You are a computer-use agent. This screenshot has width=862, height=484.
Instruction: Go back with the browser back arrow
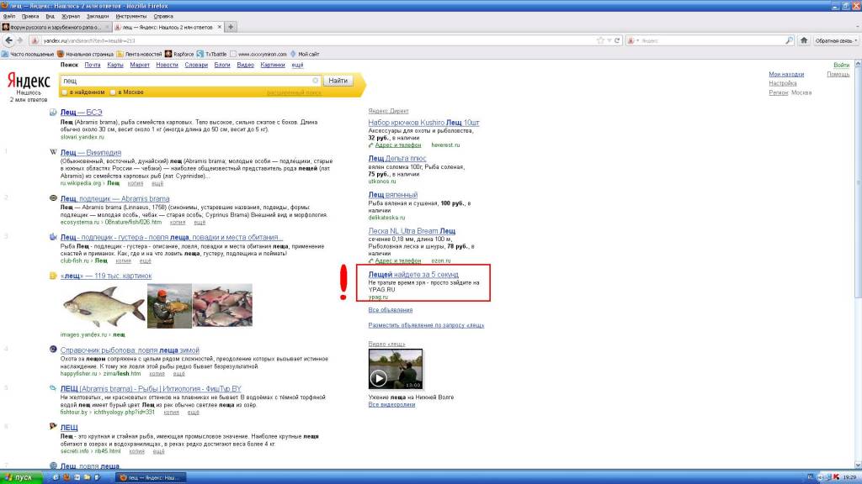(x=8, y=40)
